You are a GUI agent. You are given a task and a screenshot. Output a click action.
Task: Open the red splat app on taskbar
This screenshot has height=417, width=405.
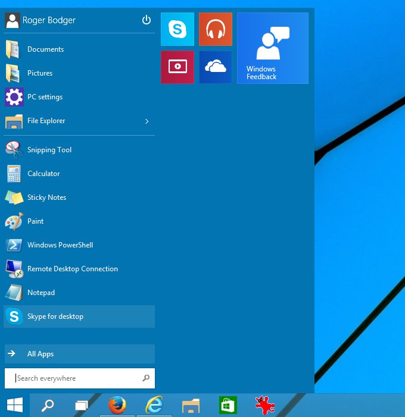click(264, 405)
